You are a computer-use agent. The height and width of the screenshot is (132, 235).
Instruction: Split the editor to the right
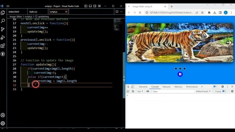click(x=117, y=12)
